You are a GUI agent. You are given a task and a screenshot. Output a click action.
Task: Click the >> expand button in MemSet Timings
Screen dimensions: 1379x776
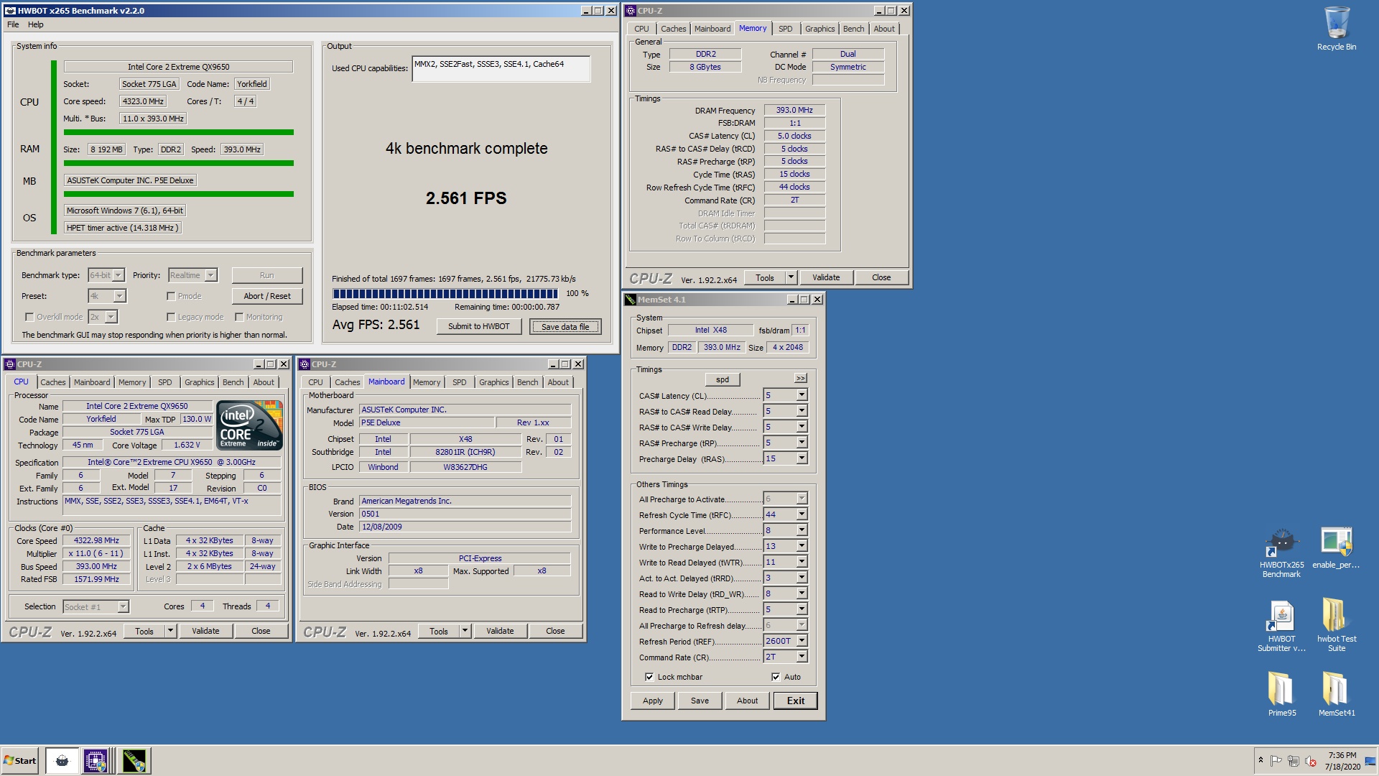click(801, 379)
